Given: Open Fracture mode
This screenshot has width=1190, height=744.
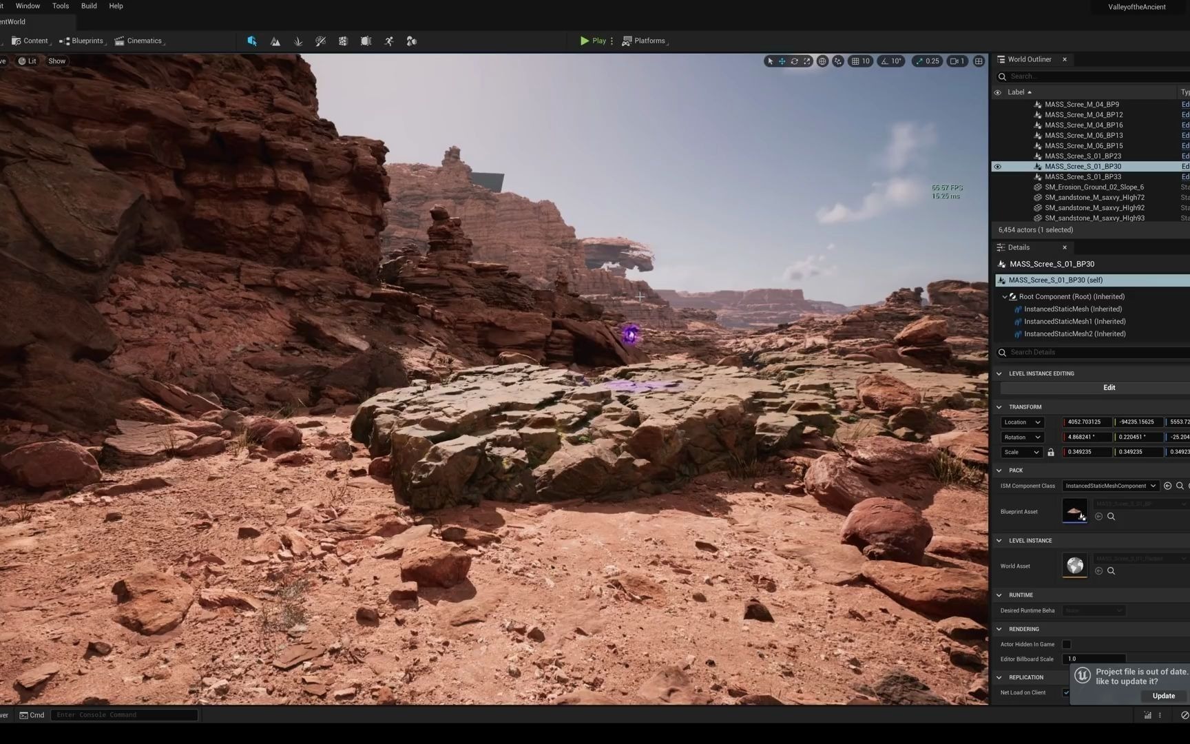Looking at the screenshot, I should coord(343,41).
